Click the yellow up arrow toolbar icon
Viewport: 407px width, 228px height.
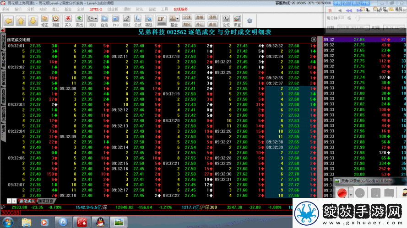tap(21, 21)
